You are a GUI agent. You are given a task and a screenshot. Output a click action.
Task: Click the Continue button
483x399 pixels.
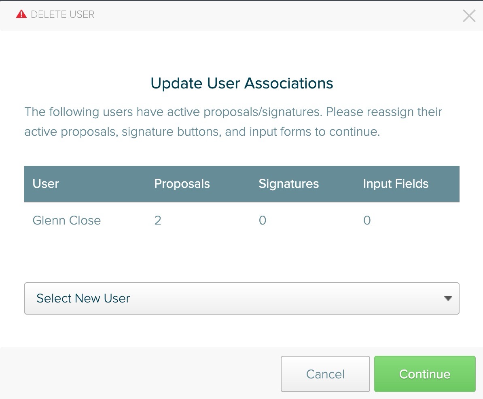coord(425,374)
